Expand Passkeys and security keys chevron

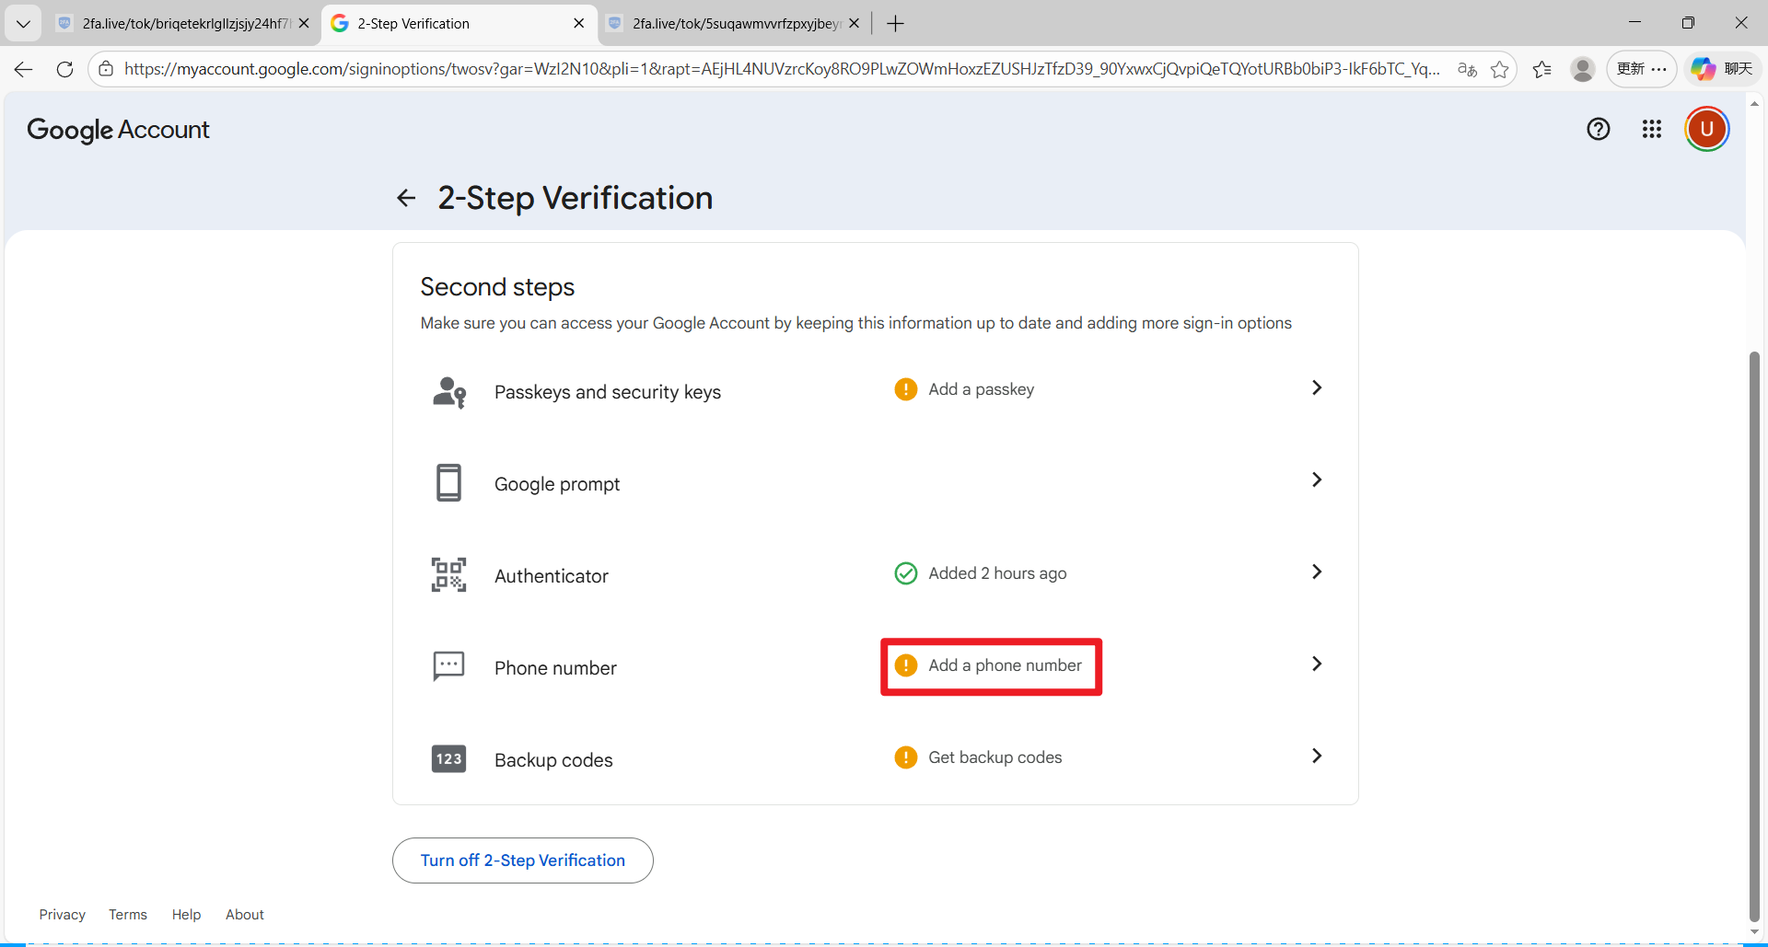pos(1316,388)
